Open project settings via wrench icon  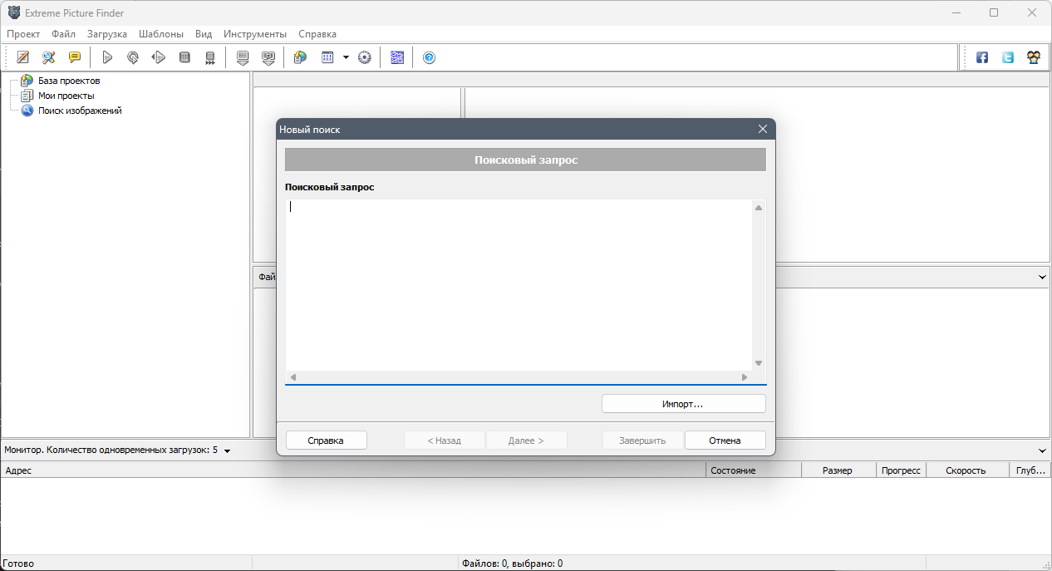point(48,57)
